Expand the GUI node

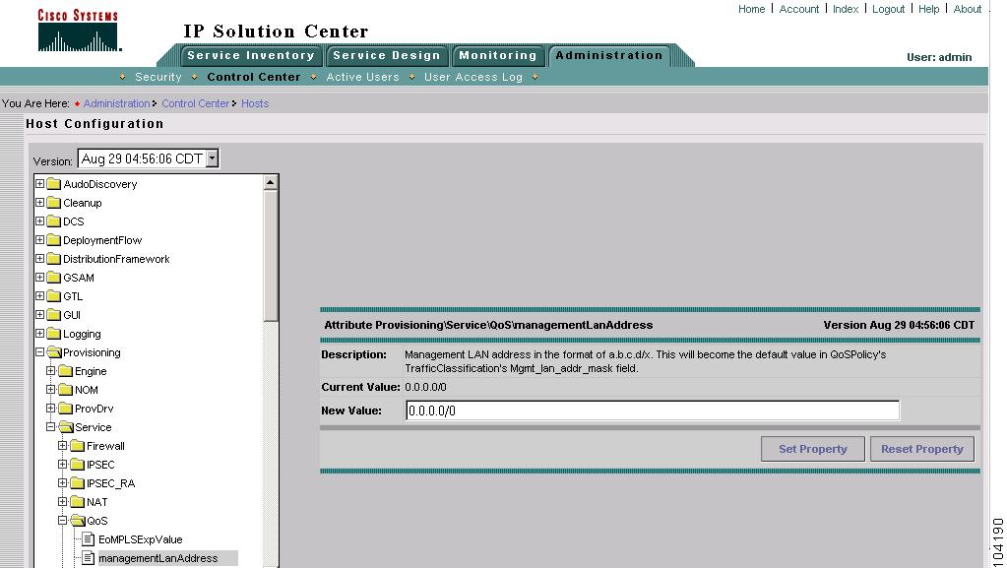pos(39,314)
